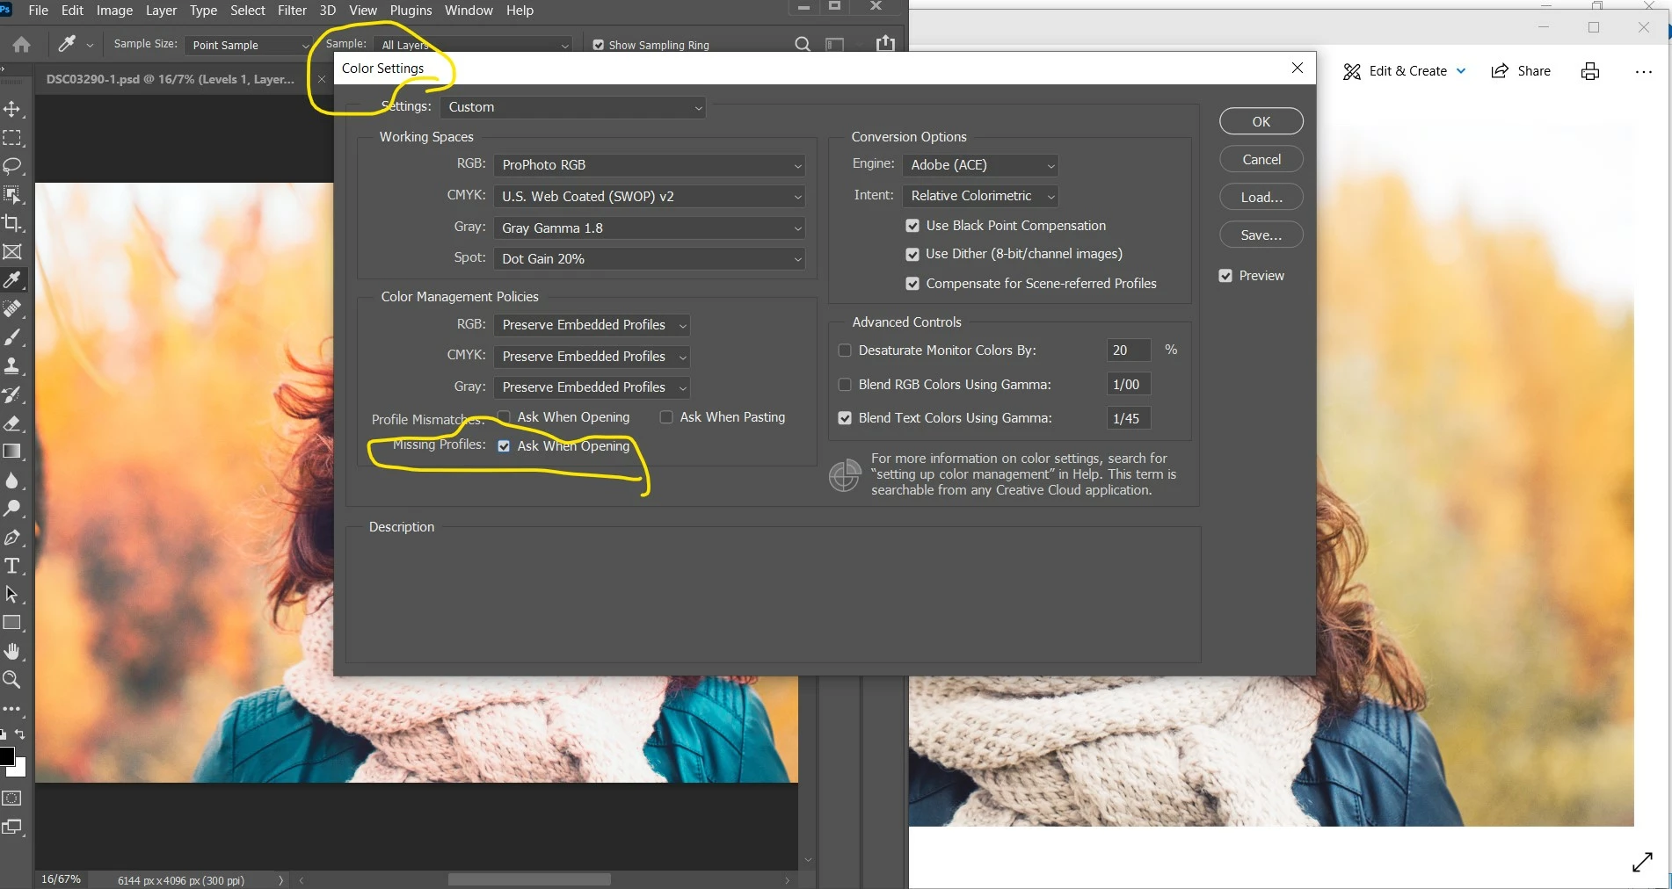Switch to DSC03290-1.psd document tab
Image resolution: width=1672 pixels, height=889 pixels.
[171, 79]
